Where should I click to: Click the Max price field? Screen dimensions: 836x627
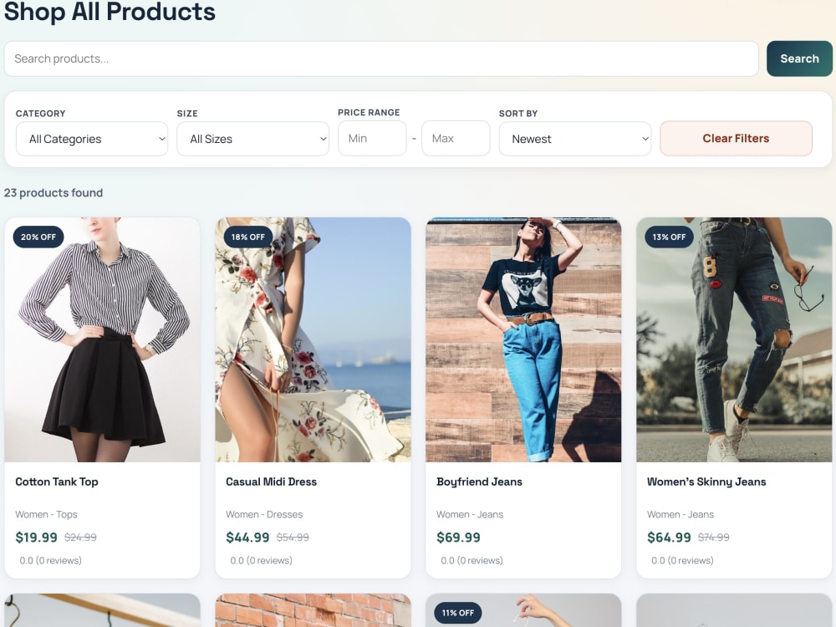[456, 138]
